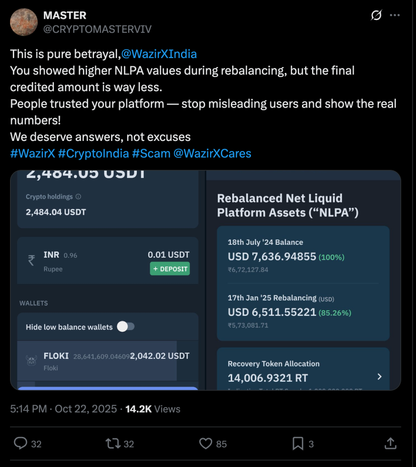Click the @CRYPTOMASTERVIV handle
This screenshot has height=467, width=416.
pyautogui.click(x=97, y=29)
